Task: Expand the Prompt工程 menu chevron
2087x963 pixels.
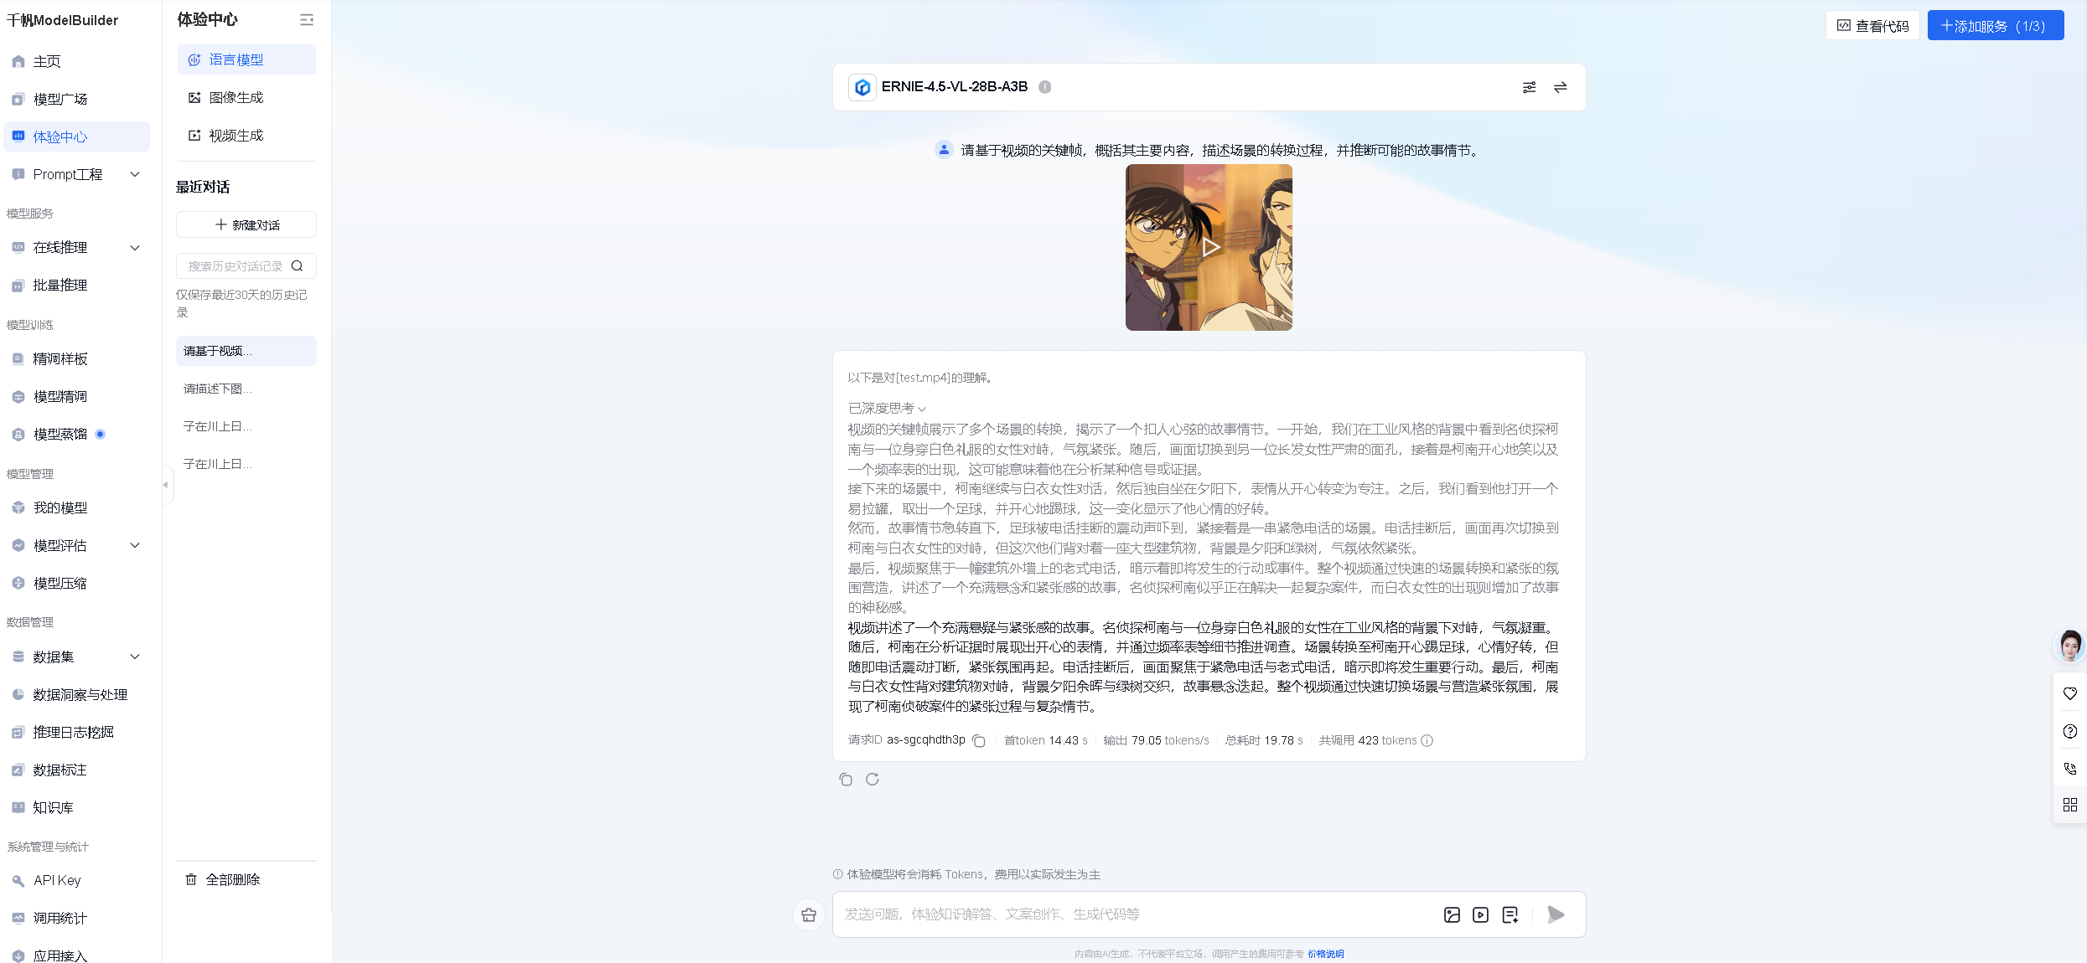Action: click(x=135, y=174)
